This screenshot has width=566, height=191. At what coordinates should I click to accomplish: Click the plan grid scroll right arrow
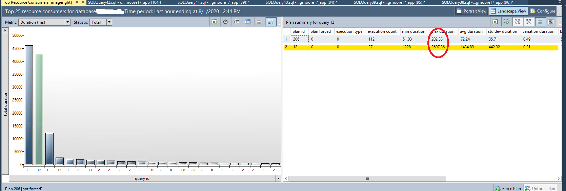[559, 178]
